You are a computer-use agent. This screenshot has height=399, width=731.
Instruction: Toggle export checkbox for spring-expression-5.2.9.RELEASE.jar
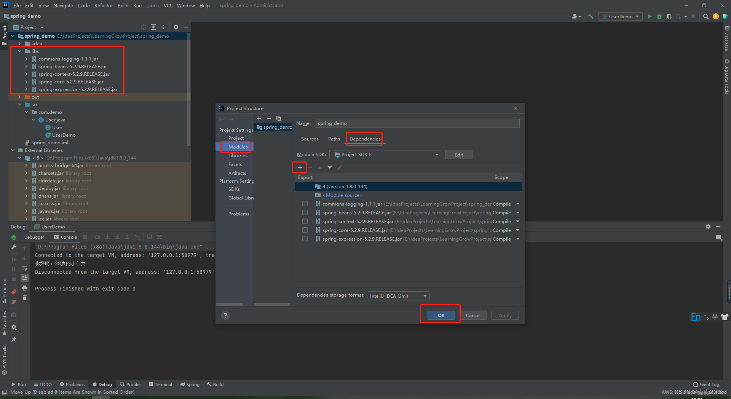(x=305, y=239)
